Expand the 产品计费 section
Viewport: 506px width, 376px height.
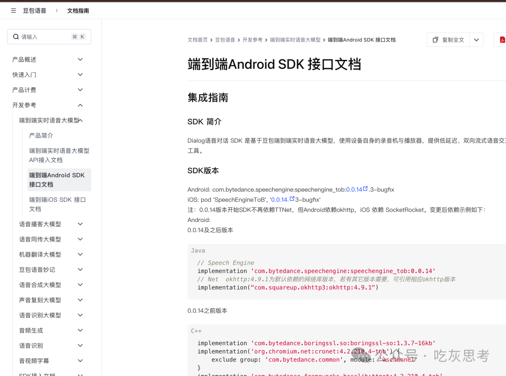[81, 89]
